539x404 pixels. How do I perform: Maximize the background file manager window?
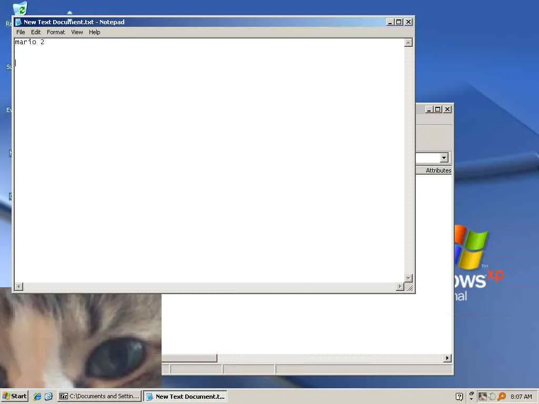click(x=437, y=109)
